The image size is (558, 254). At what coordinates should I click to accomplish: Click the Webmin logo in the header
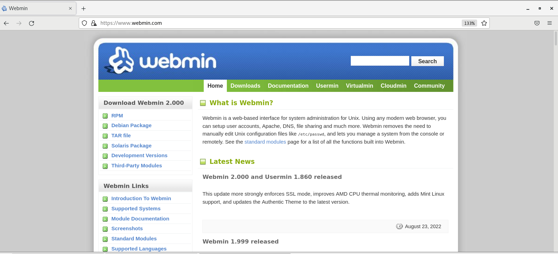click(x=162, y=61)
